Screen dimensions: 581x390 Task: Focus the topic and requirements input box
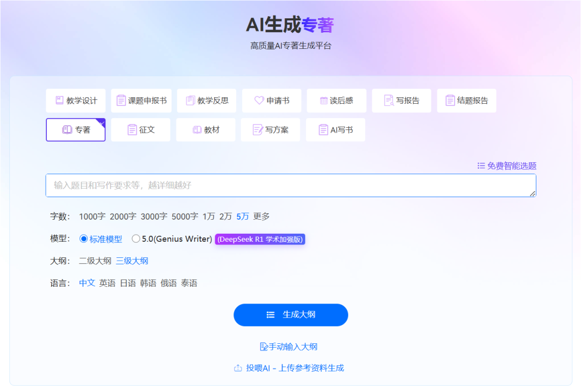(x=291, y=185)
